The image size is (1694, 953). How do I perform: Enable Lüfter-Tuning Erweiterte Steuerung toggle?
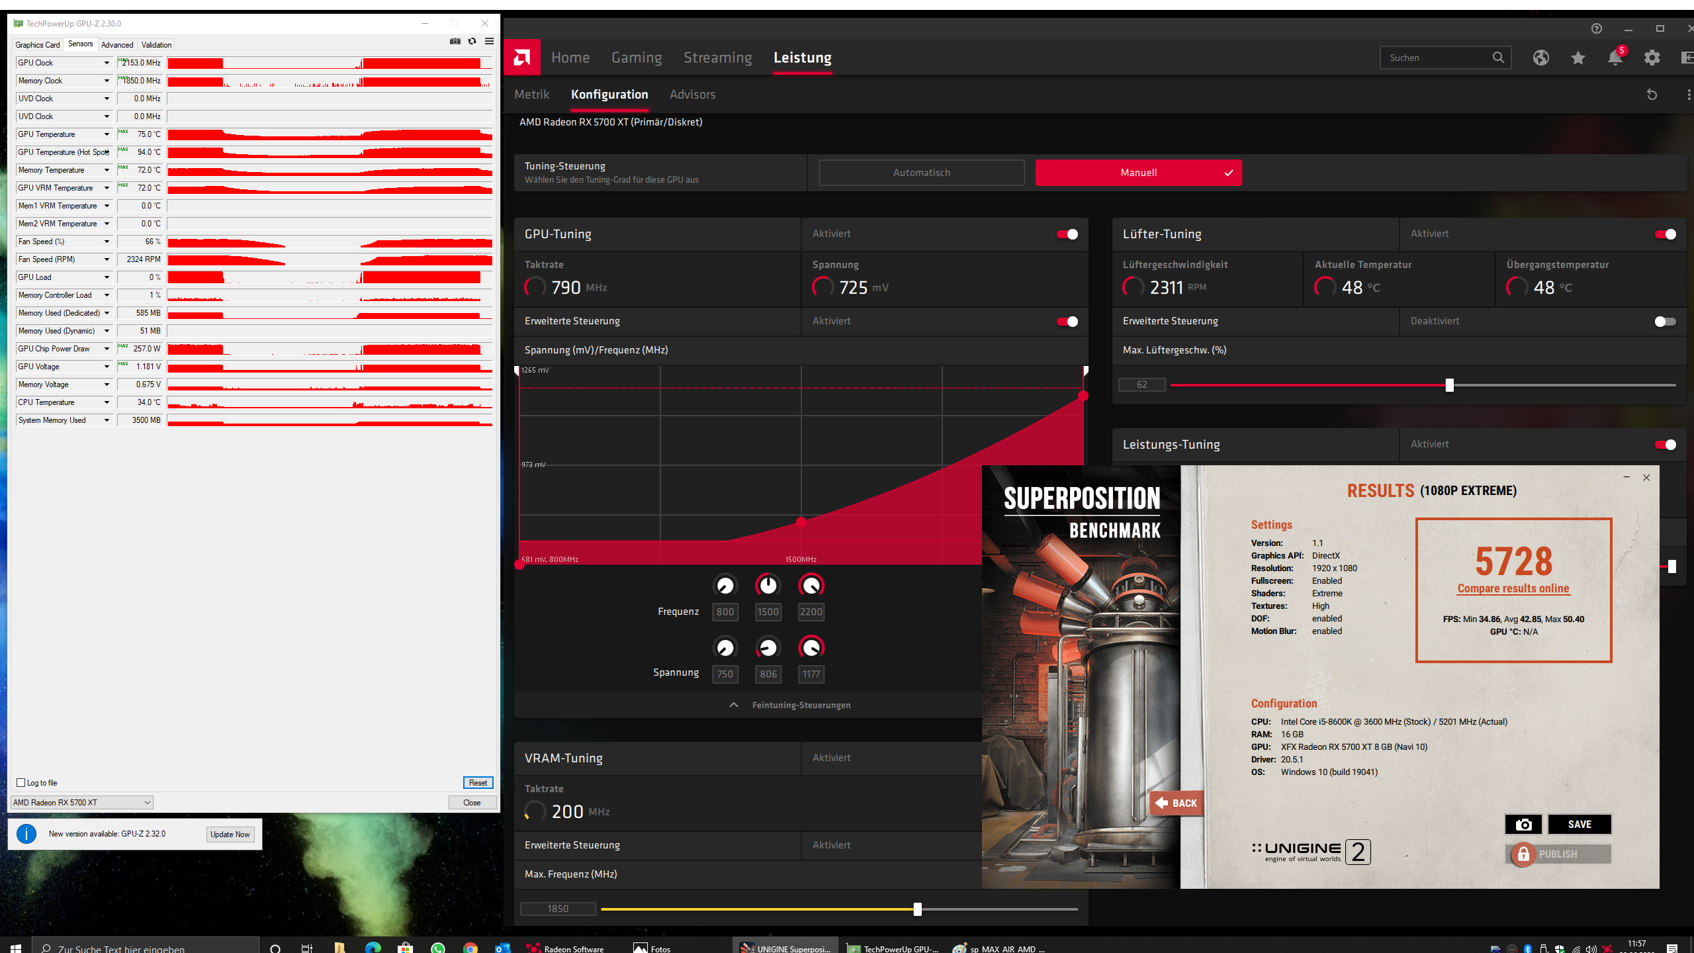pos(1665,322)
